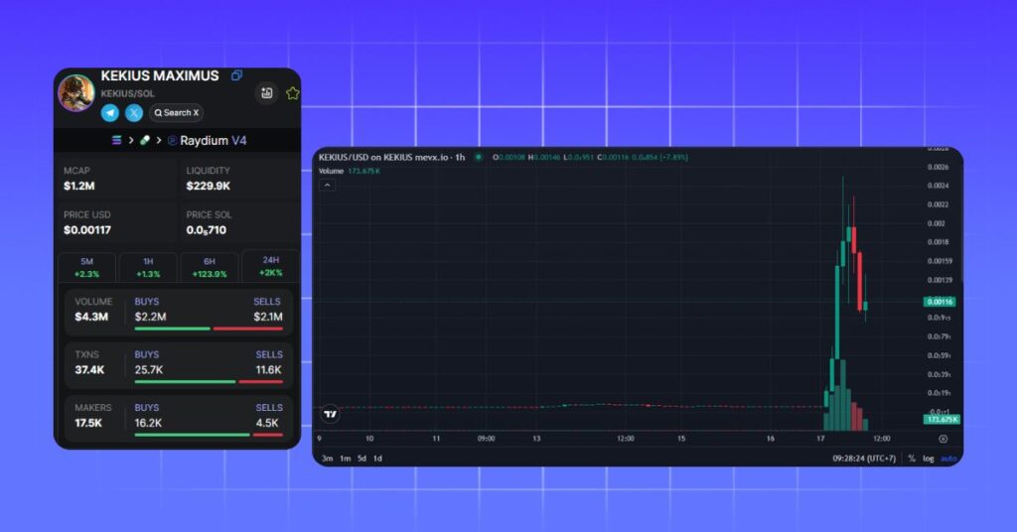Click the KEKIUS/USD chart title
This screenshot has width=1017, height=532.
click(x=391, y=158)
